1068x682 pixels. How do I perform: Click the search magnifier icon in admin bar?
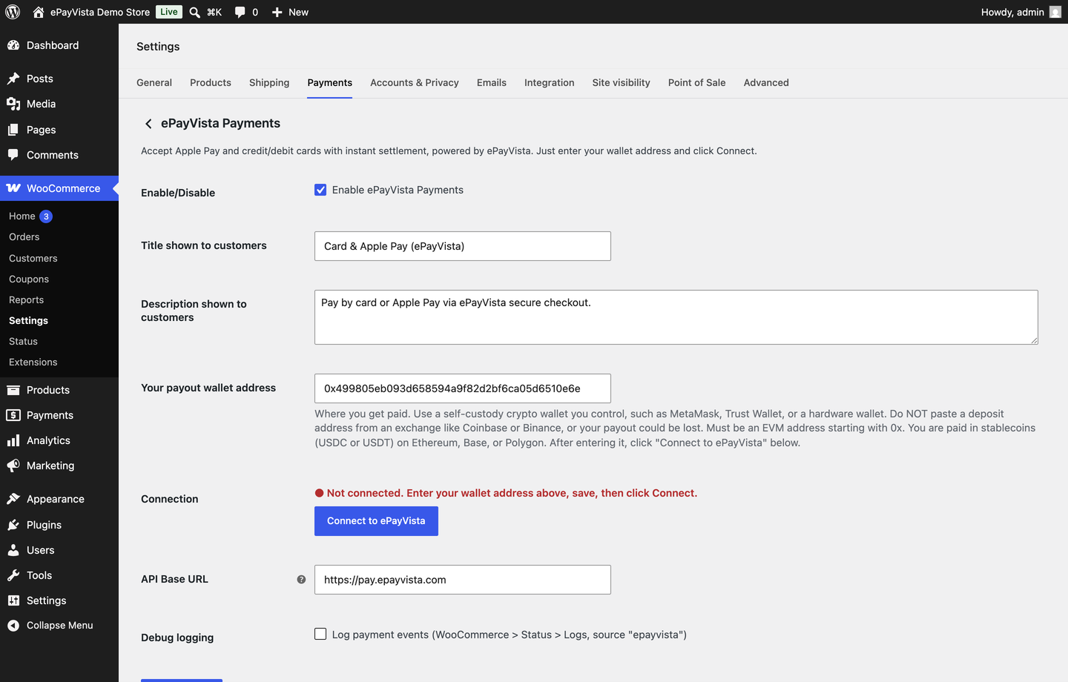194,12
